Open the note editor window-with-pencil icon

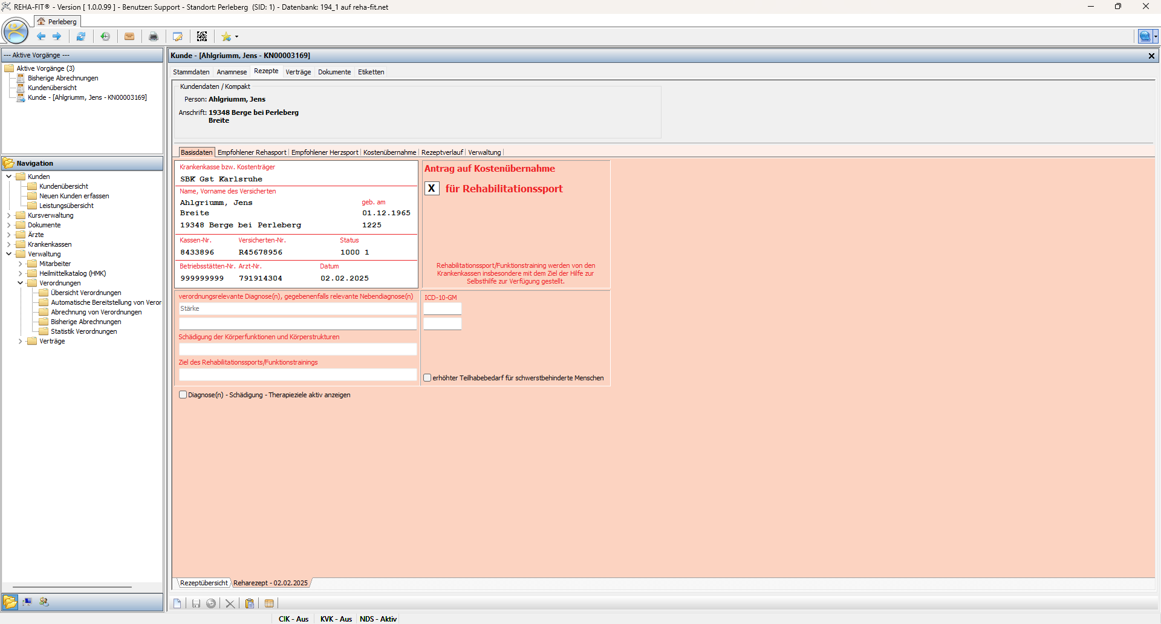point(178,36)
